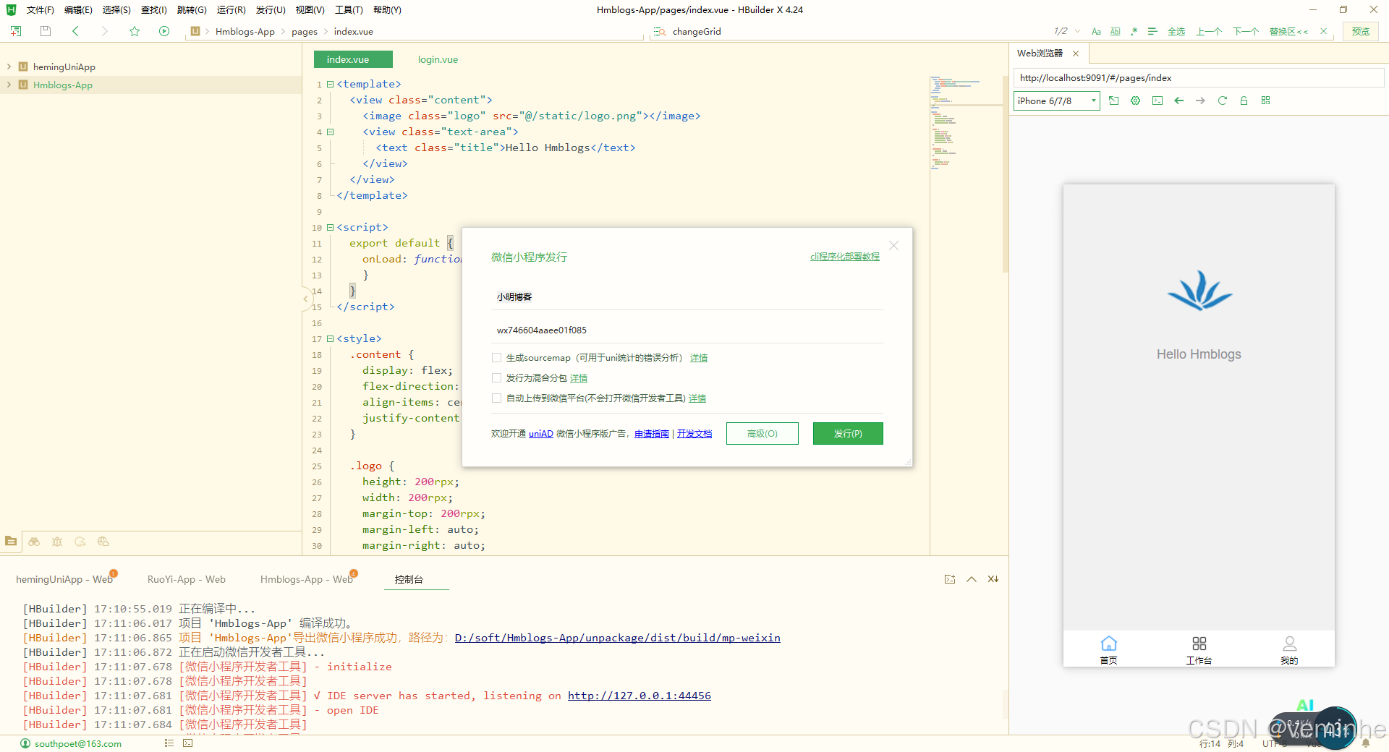
Task: Click the browser back arrow icon
Action: pyautogui.click(x=1179, y=101)
